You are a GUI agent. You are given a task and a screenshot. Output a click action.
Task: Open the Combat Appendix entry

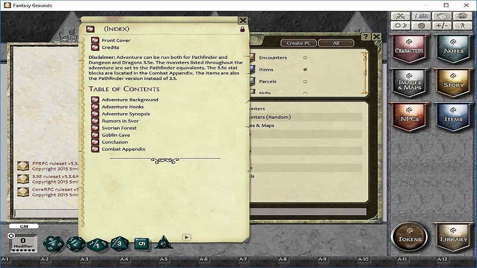[124, 149]
